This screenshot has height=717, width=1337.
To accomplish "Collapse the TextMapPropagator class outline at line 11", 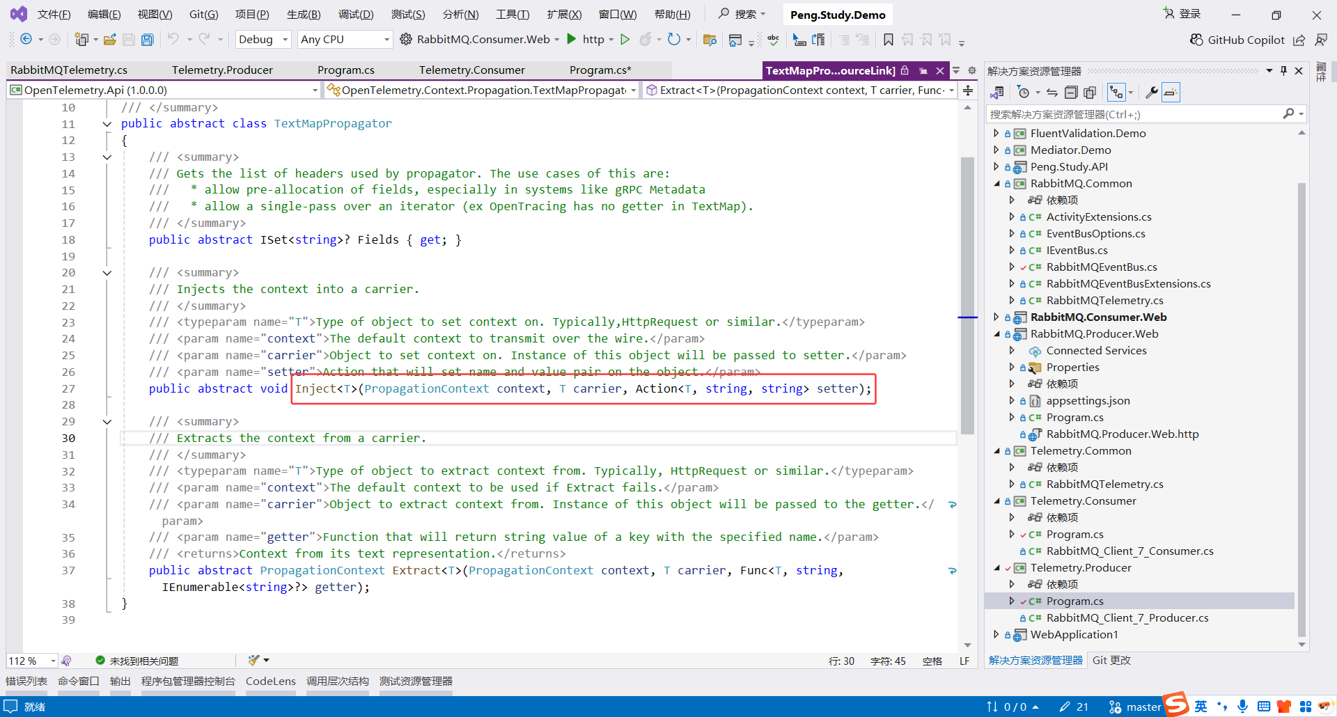I will click(107, 124).
